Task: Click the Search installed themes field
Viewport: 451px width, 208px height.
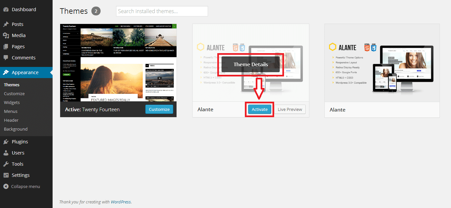Action: (162, 11)
